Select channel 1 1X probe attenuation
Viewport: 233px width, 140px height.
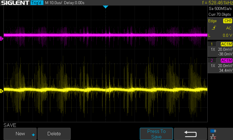pyautogui.click(x=213, y=49)
